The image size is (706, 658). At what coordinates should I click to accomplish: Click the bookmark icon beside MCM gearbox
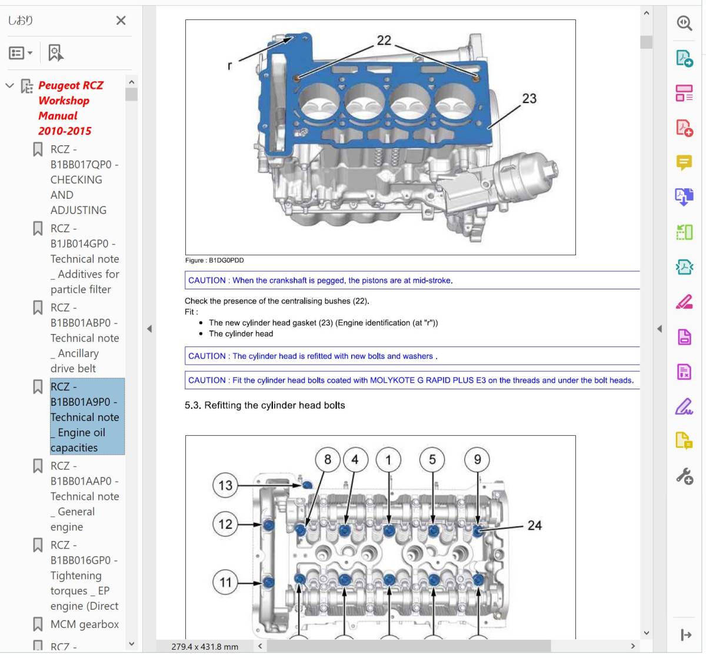(38, 624)
